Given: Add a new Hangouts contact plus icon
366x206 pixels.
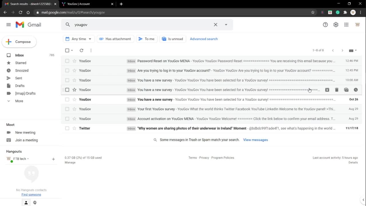Looking at the screenshot, I should [53, 159].
